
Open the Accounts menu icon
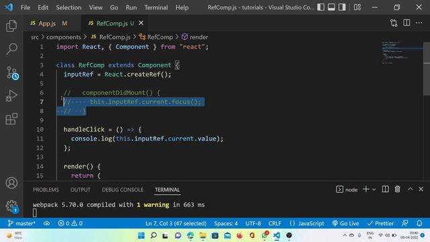point(11,183)
